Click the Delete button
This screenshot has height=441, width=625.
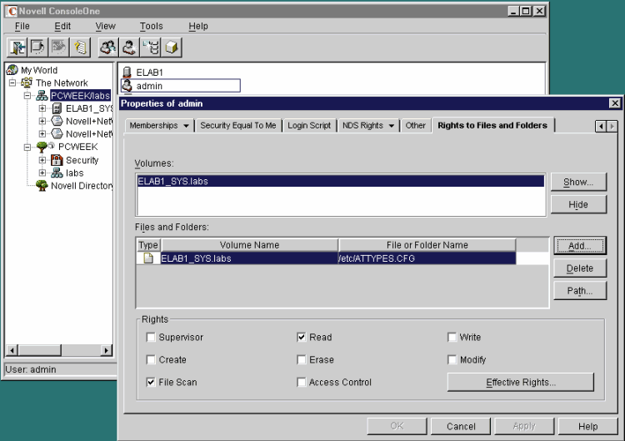580,268
